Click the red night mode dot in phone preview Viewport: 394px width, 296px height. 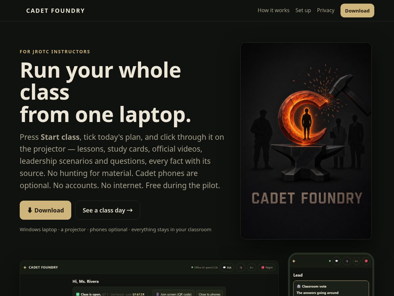click(366, 261)
